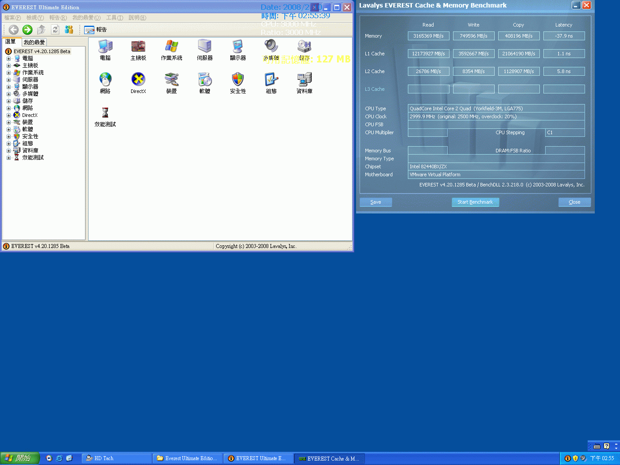The width and height of the screenshot is (620, 465).
Task: Switch to EVEREST Cache & M... taskbar button
Action: (x=330, y=458)
